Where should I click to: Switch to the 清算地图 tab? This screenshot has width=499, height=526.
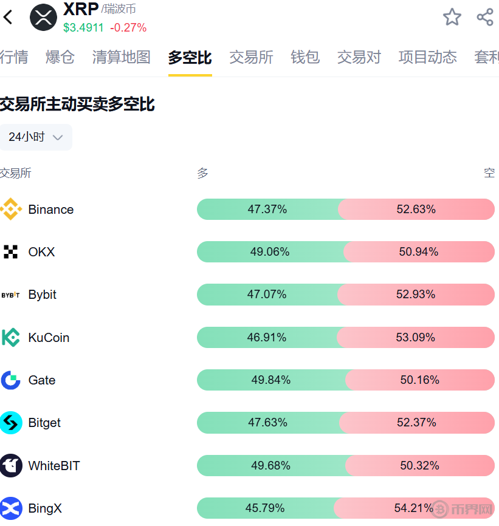(122, 57)
